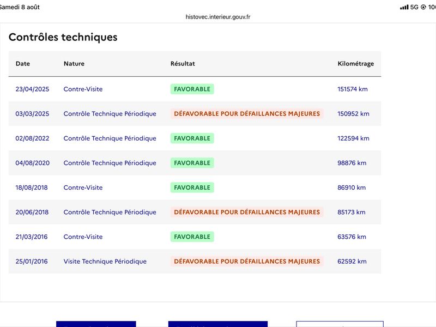Select the 63576 km mileage value
This screenshot has width=436, height=327.
(x=352, y=237)
